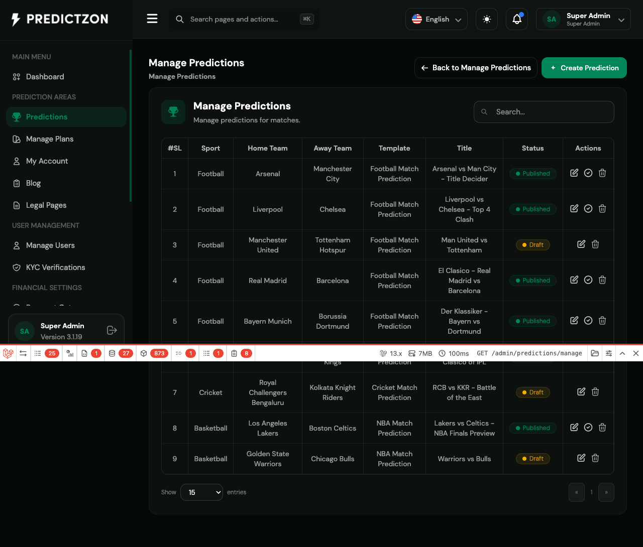Delete the Der Klassiker prediction

tap(602, 321)
